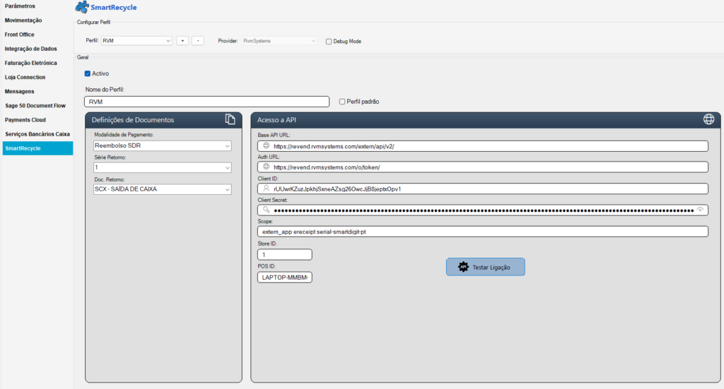Image resolution: width=724 pixels, height=389 pixels.
Task: Check the Perfil padrão checkbox
Action: tap(342, 102)
